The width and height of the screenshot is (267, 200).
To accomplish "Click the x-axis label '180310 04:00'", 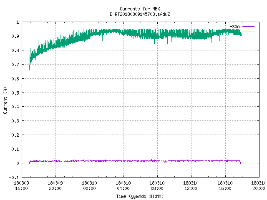I will [x=123, y=186].
